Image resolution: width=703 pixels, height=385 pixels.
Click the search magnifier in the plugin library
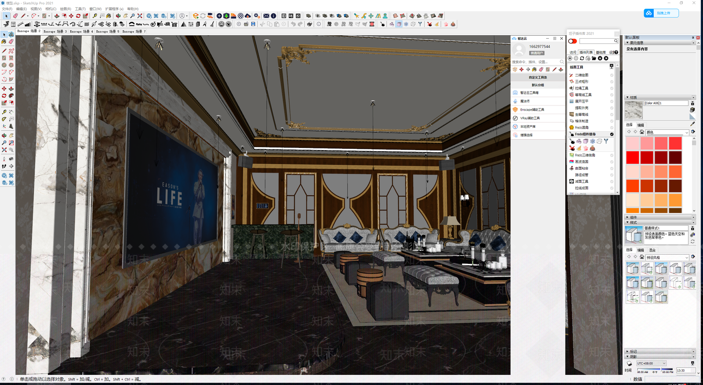point(616,41)
